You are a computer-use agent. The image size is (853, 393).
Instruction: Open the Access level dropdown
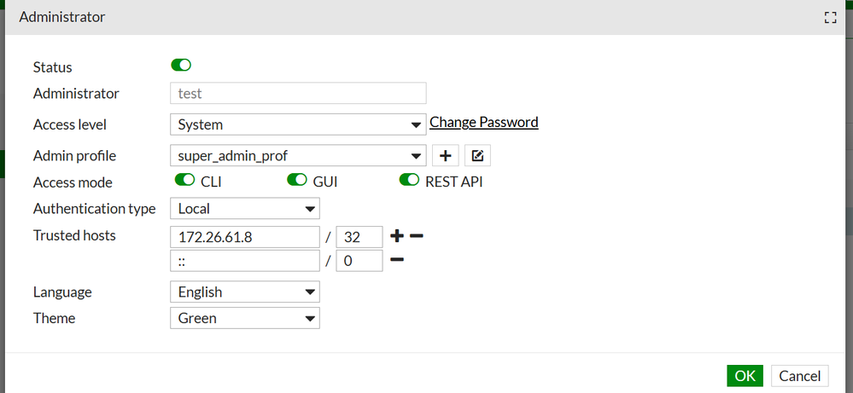(297, 124)
